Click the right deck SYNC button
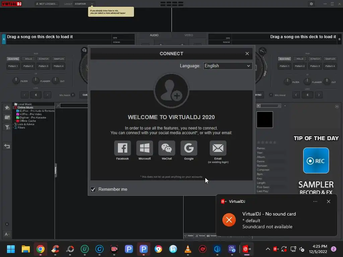Viewport: 343px width, 257px height. click(259, 95)
